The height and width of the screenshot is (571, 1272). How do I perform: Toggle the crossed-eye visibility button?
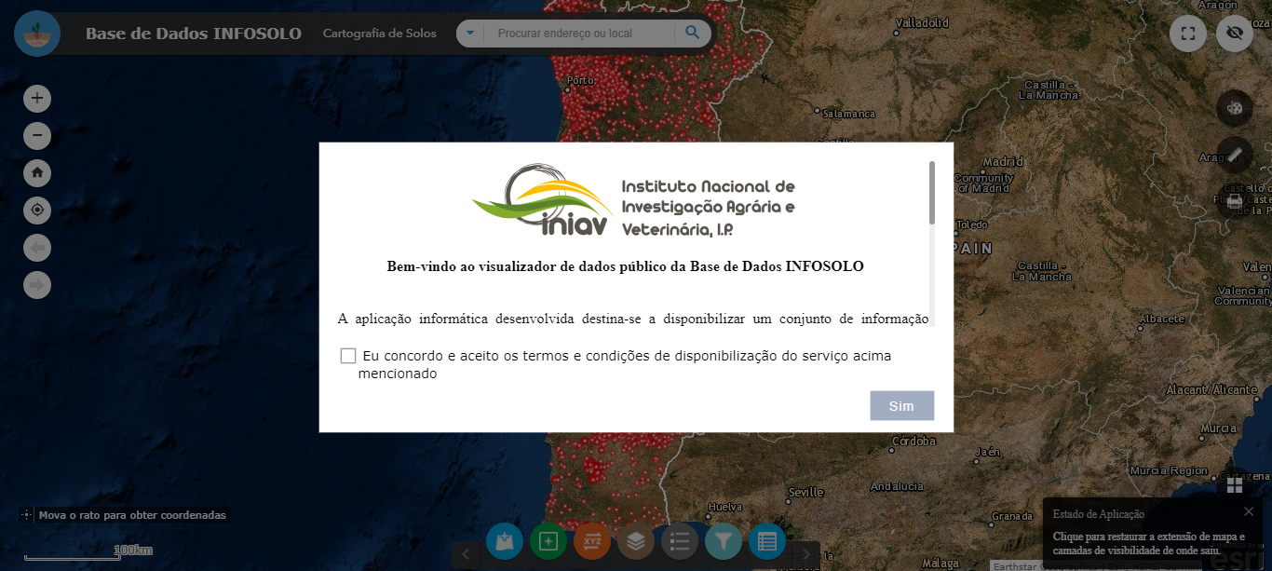pos(1235,34)
